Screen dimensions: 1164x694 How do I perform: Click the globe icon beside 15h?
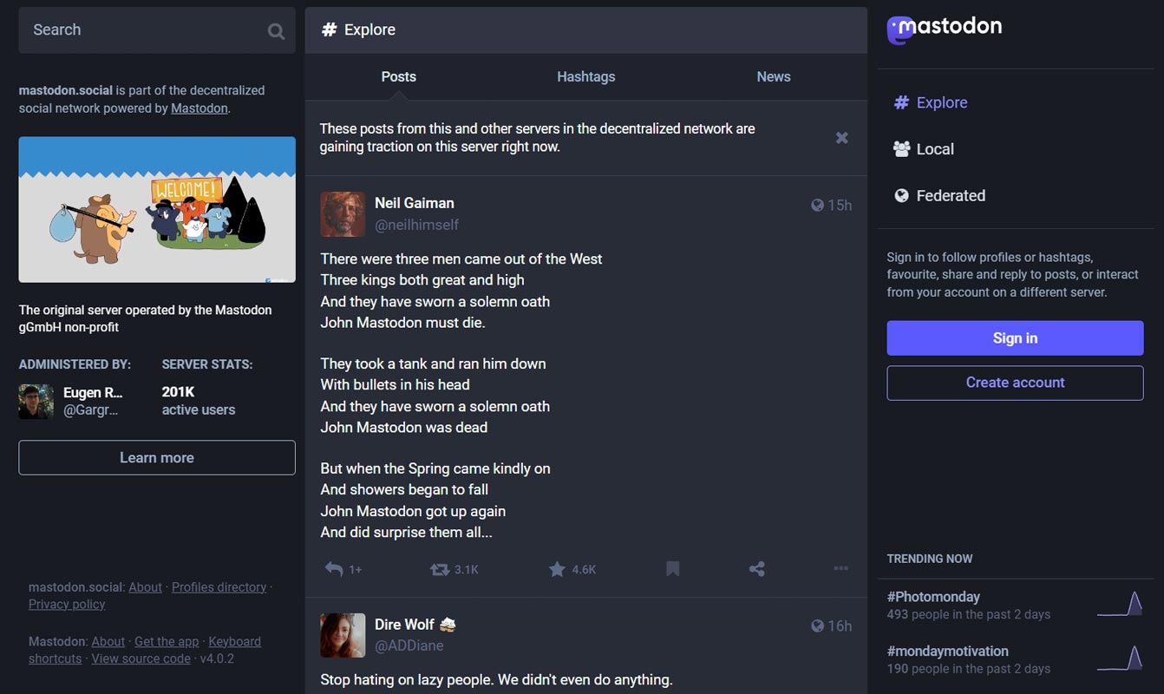click(x=817, y=206)
